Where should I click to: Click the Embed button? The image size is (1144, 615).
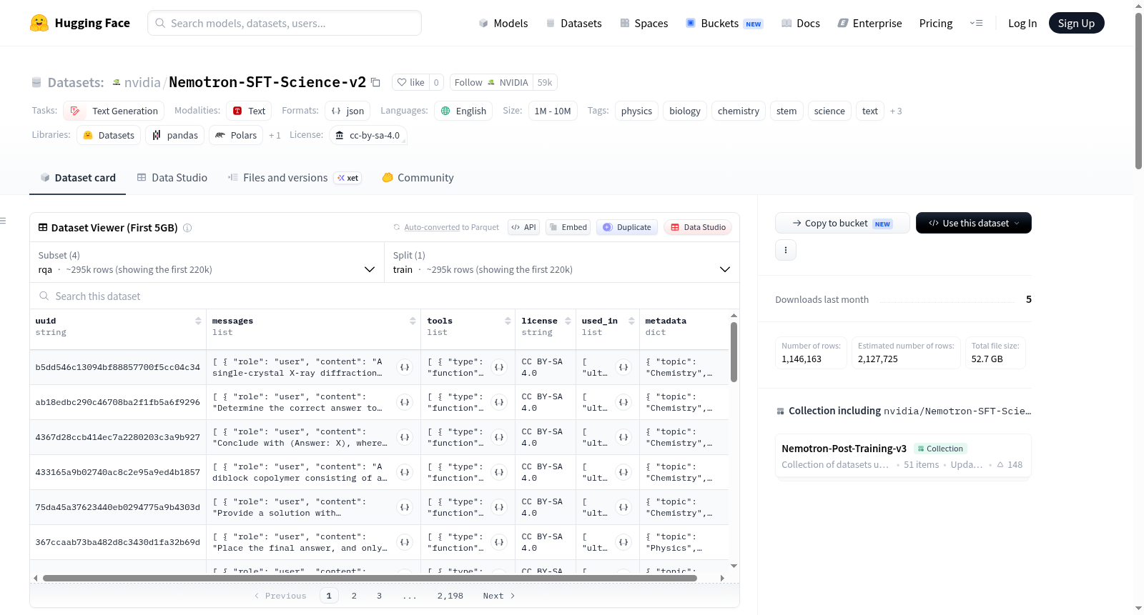[567, 227]
